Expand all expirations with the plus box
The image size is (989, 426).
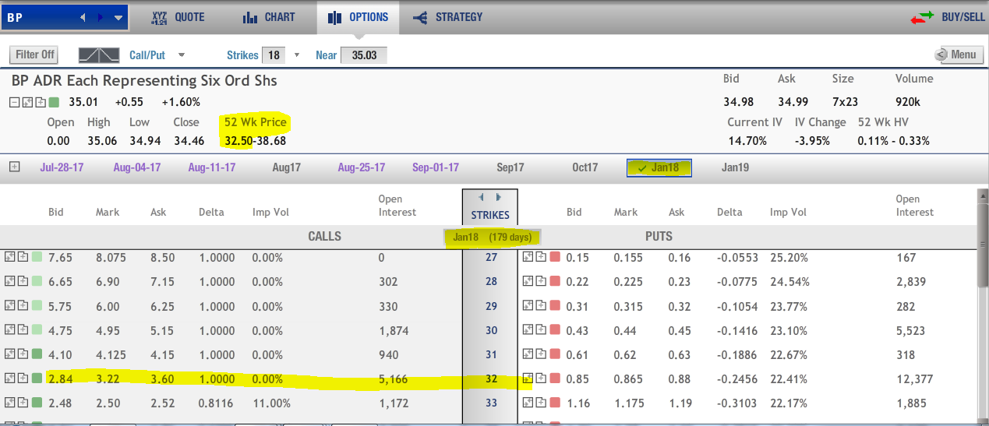click(14, 167)
